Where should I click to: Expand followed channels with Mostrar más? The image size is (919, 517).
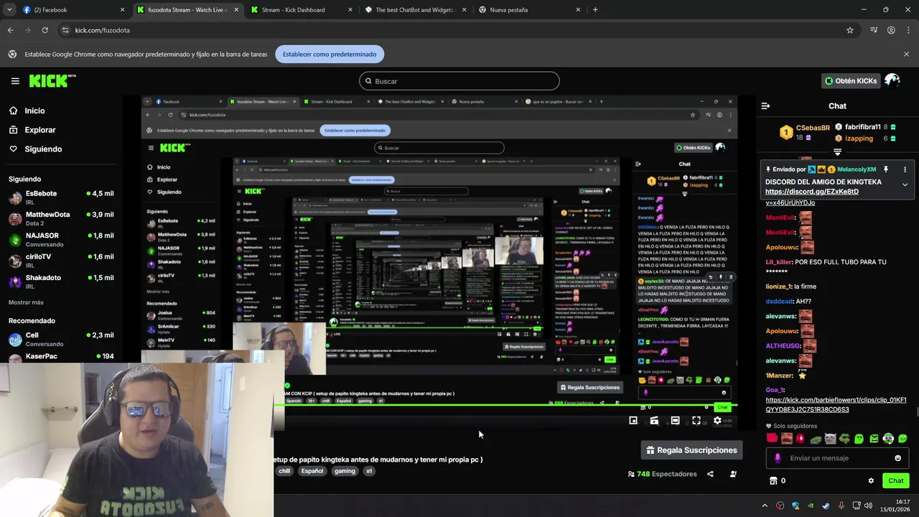(x=26, y=302)
